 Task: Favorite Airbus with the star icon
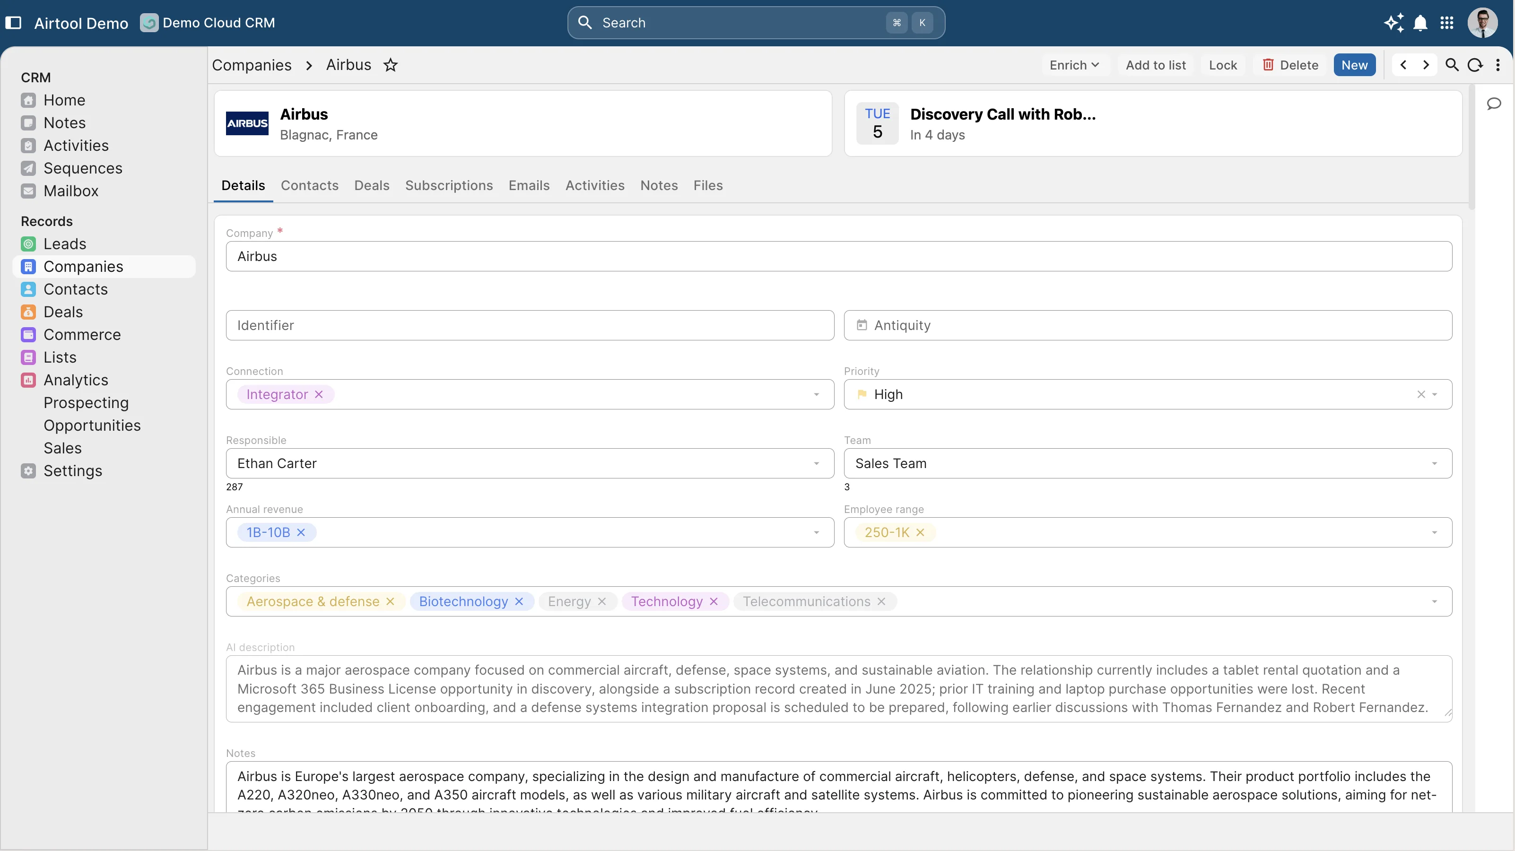point(391,65)
